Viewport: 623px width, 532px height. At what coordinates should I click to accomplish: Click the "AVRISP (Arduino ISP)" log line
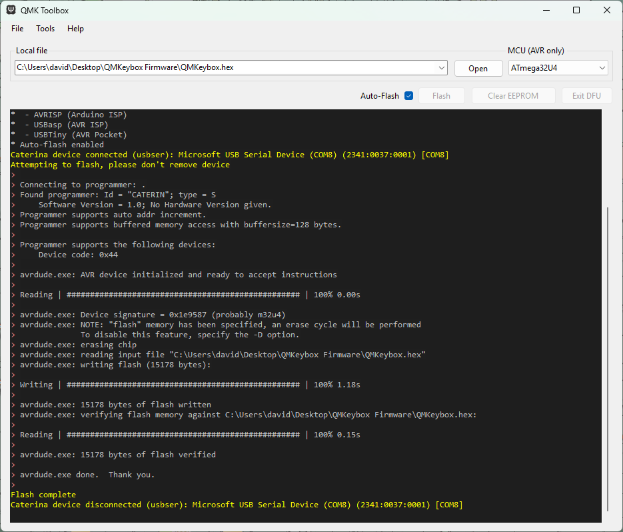(69, 115)
